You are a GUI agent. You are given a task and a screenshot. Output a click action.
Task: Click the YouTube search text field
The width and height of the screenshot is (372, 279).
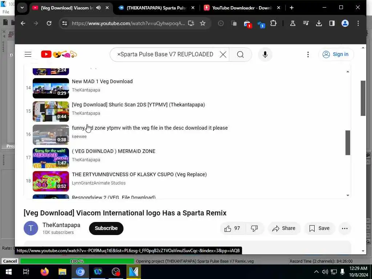click(x=166, y=54)
